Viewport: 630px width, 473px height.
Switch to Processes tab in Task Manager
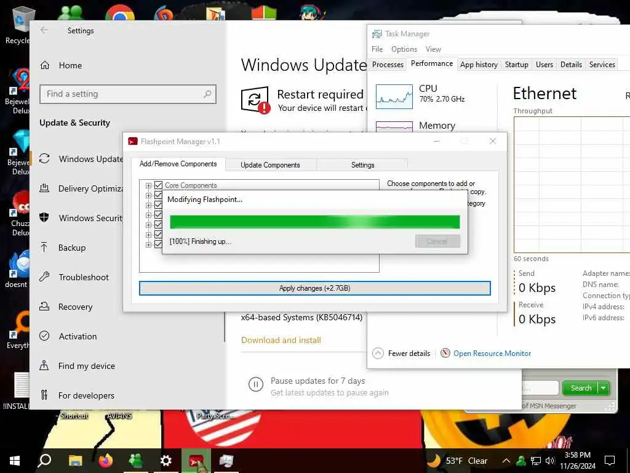click(388, 64)
